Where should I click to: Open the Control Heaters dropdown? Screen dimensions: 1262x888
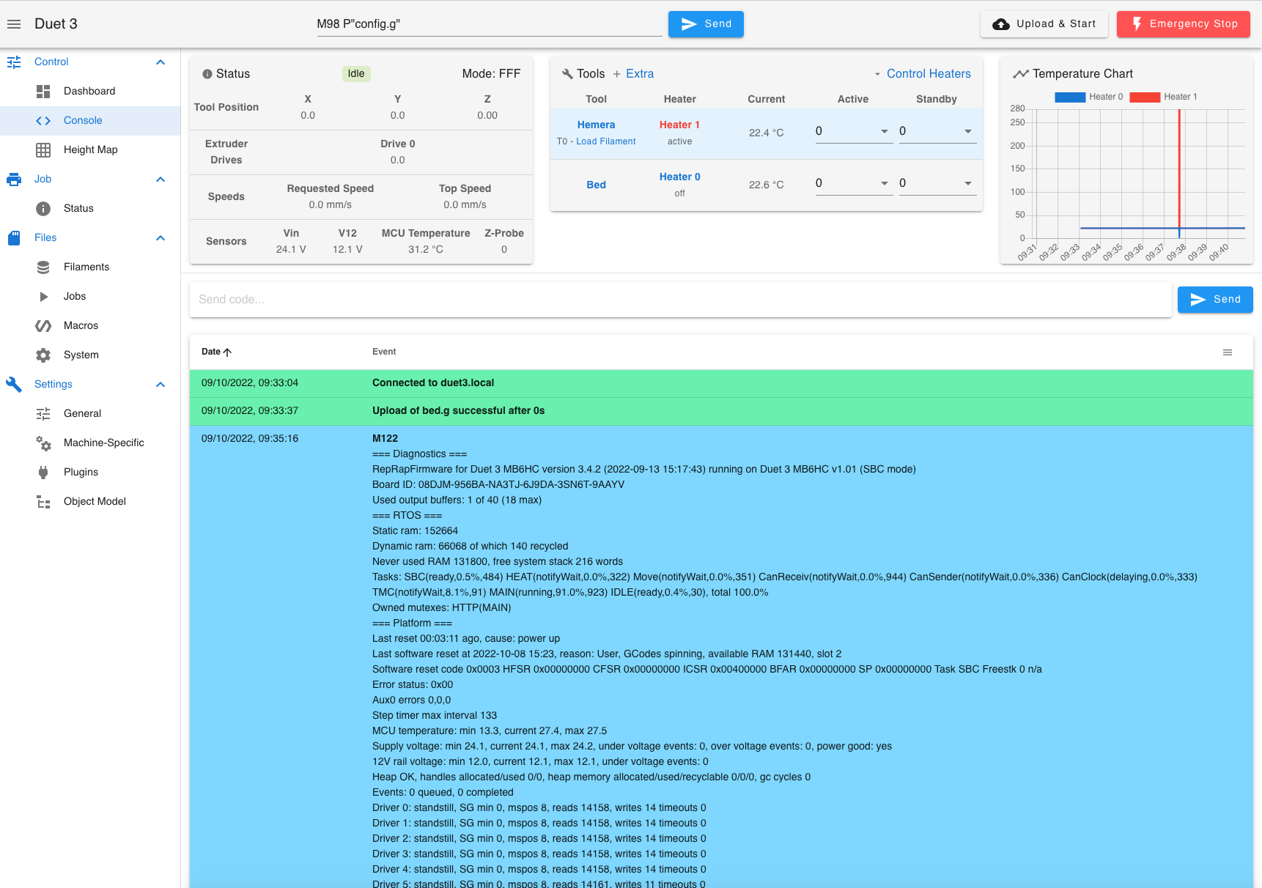[x=922, y=74]
